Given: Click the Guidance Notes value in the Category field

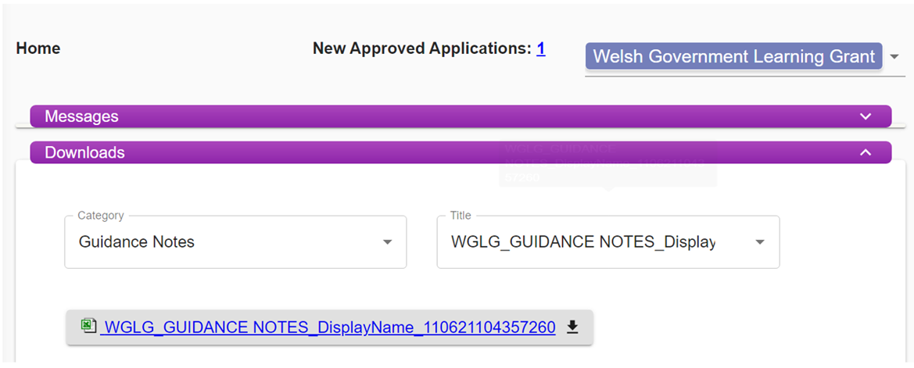Looking at the screenshot, I should coord(136,242).
